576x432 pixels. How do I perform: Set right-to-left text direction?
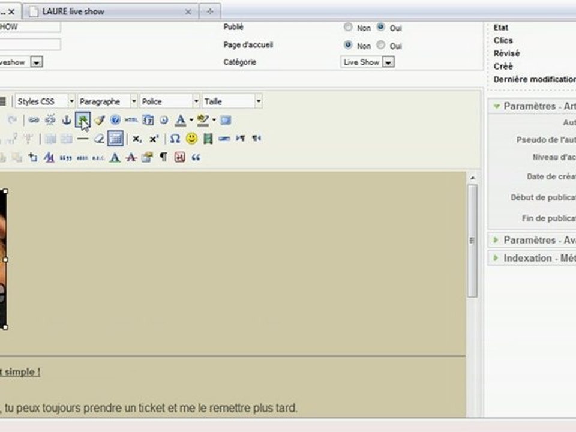tap(256, 139)
